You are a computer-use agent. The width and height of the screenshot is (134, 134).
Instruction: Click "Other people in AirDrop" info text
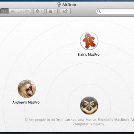tap(79, 122)
